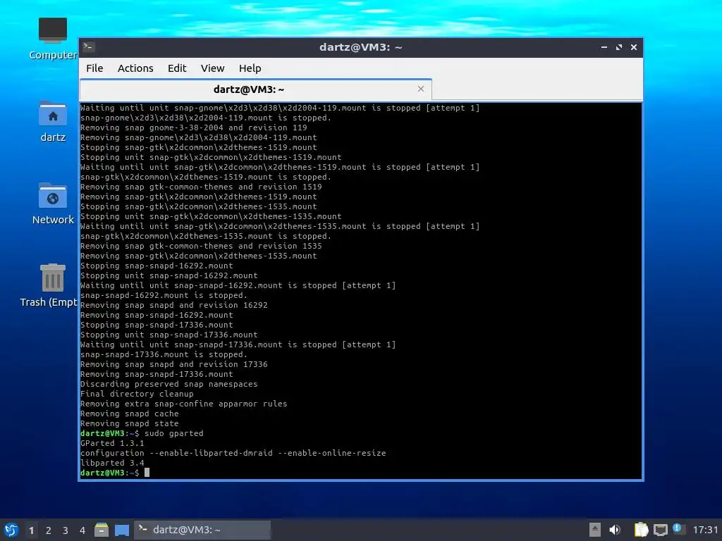Click the 'Final directory cleanup' line

137,394
